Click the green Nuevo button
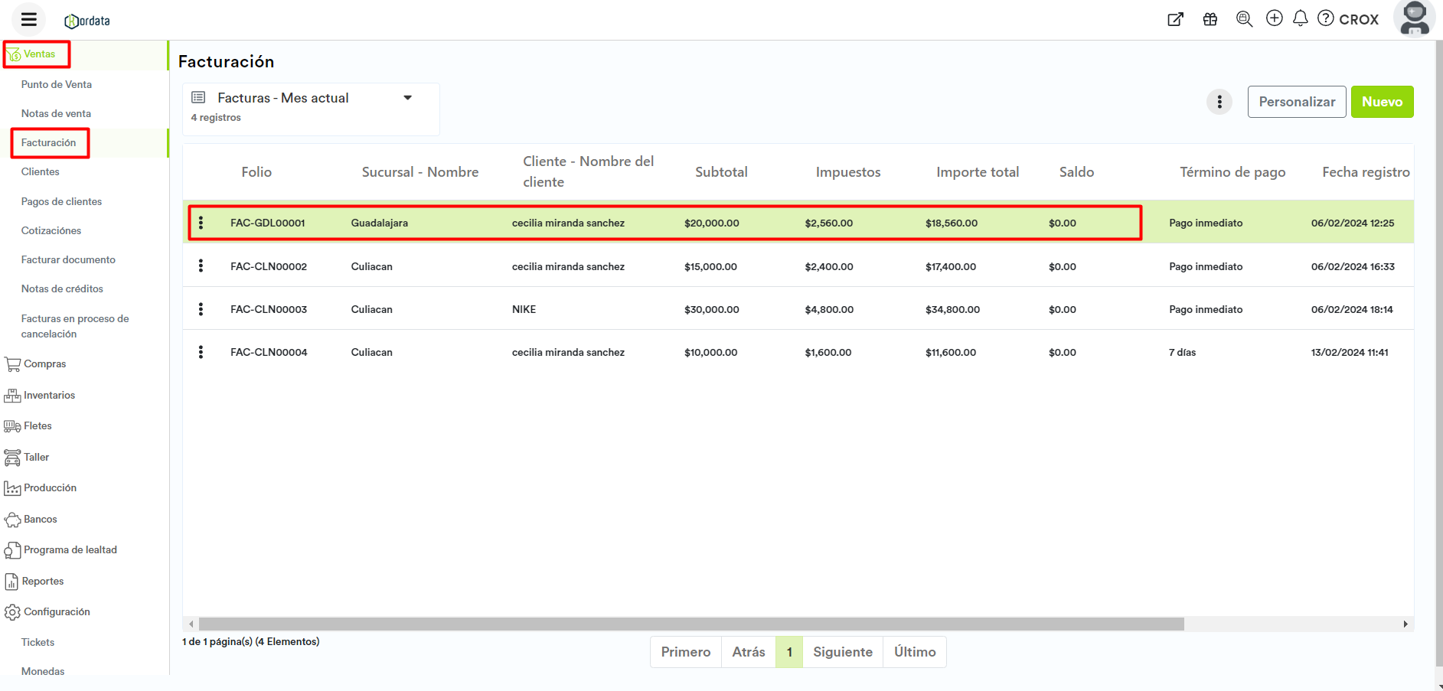This screenshot has height=691, width=1443. [x=1382, y=102]
